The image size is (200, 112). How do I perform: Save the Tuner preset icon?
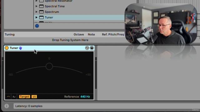tap(92, 48)
